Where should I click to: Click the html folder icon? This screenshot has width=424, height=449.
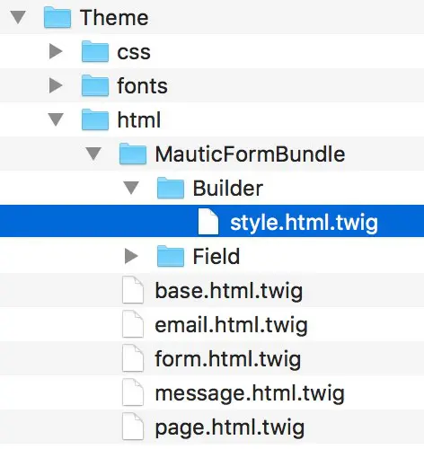point(95,119)
